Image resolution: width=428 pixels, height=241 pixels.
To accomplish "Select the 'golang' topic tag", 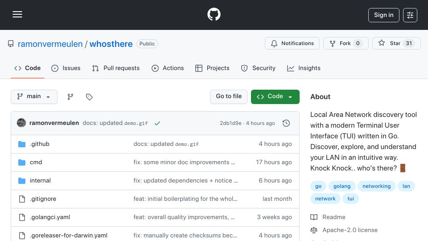I will pyautogui.click(x=342, y=186).
